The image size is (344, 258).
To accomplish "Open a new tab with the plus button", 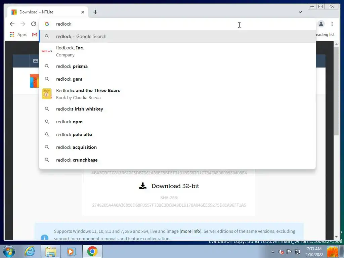I will (95, 12).
